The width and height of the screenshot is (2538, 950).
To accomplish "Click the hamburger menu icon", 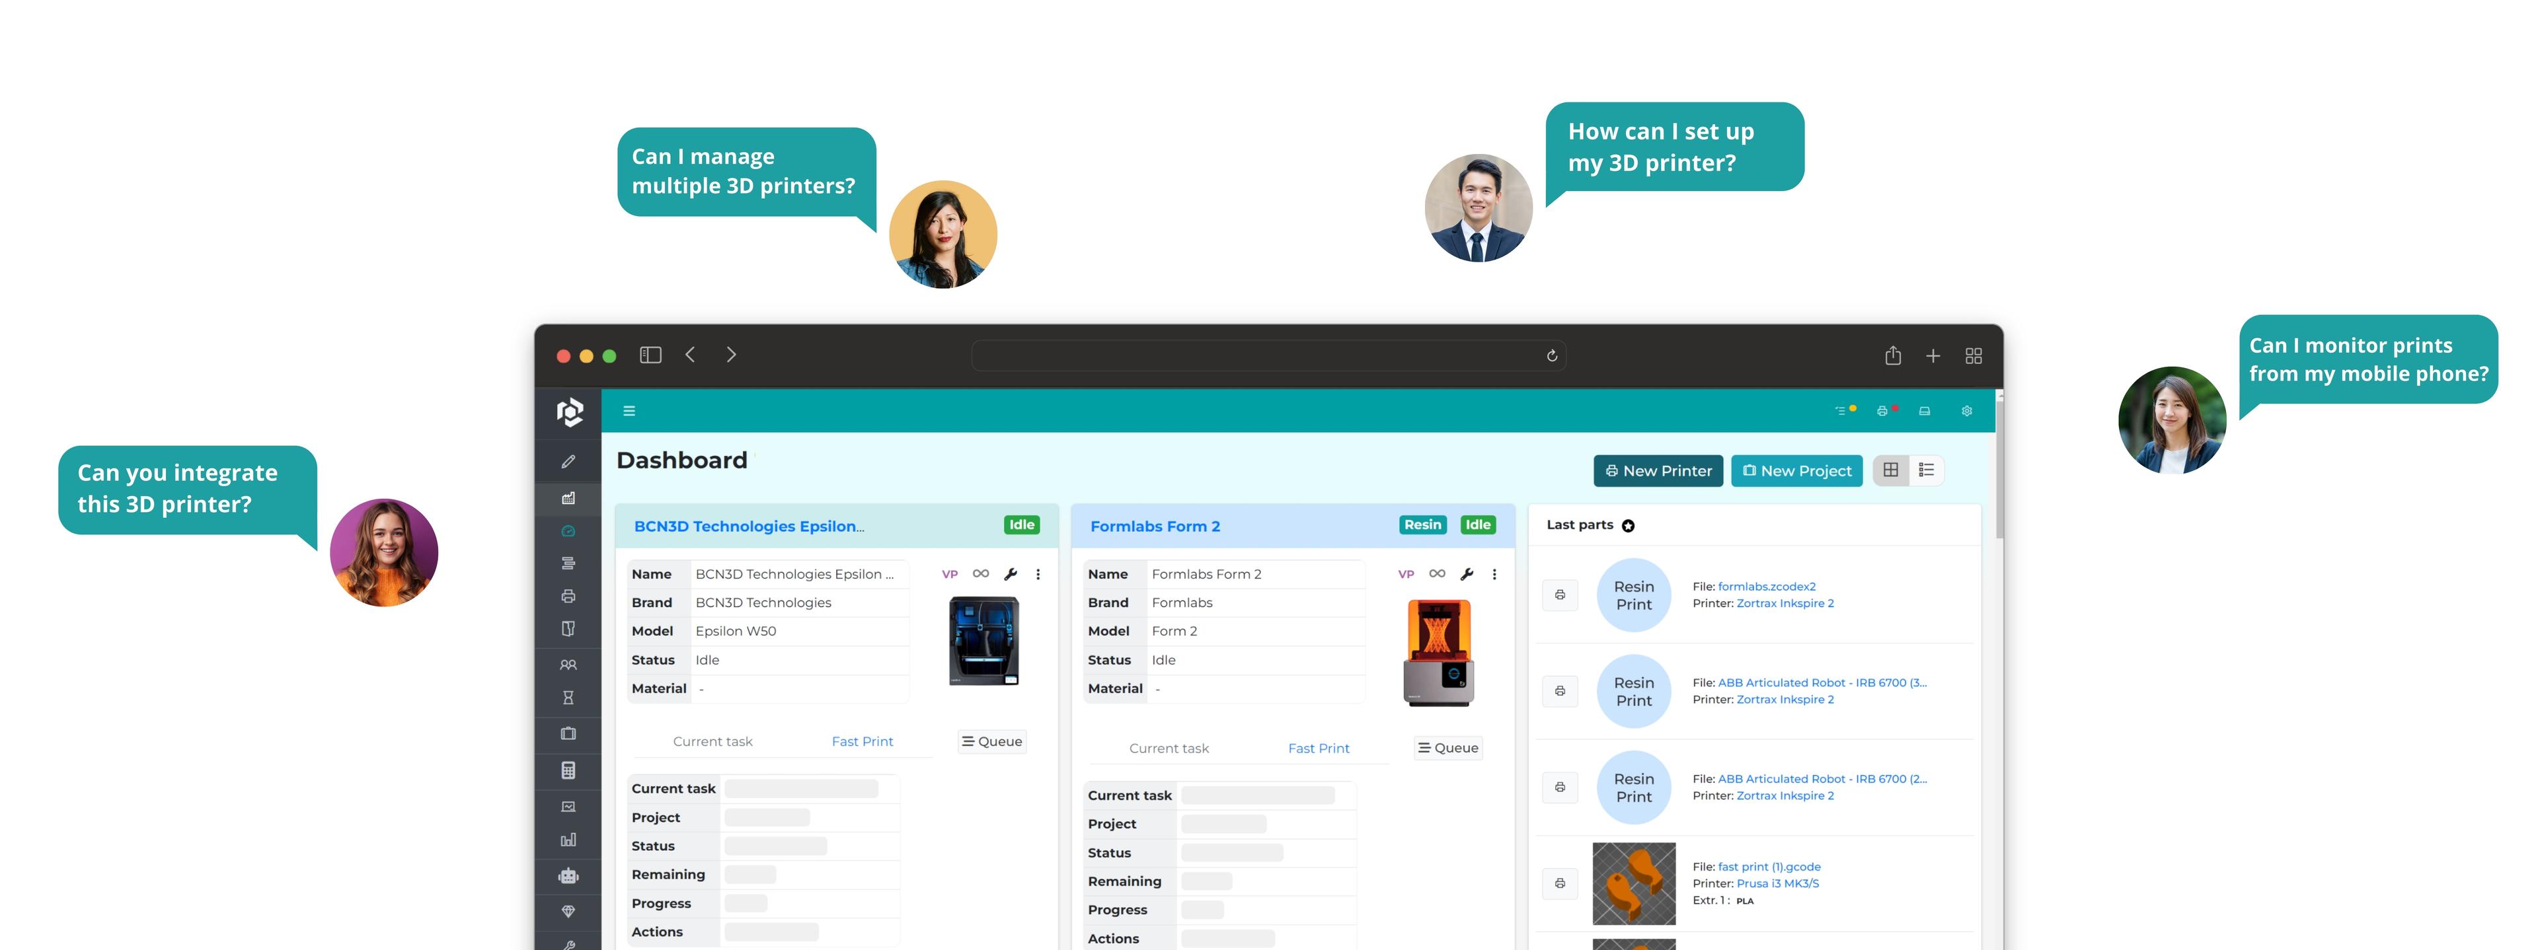I will [630, 410].
